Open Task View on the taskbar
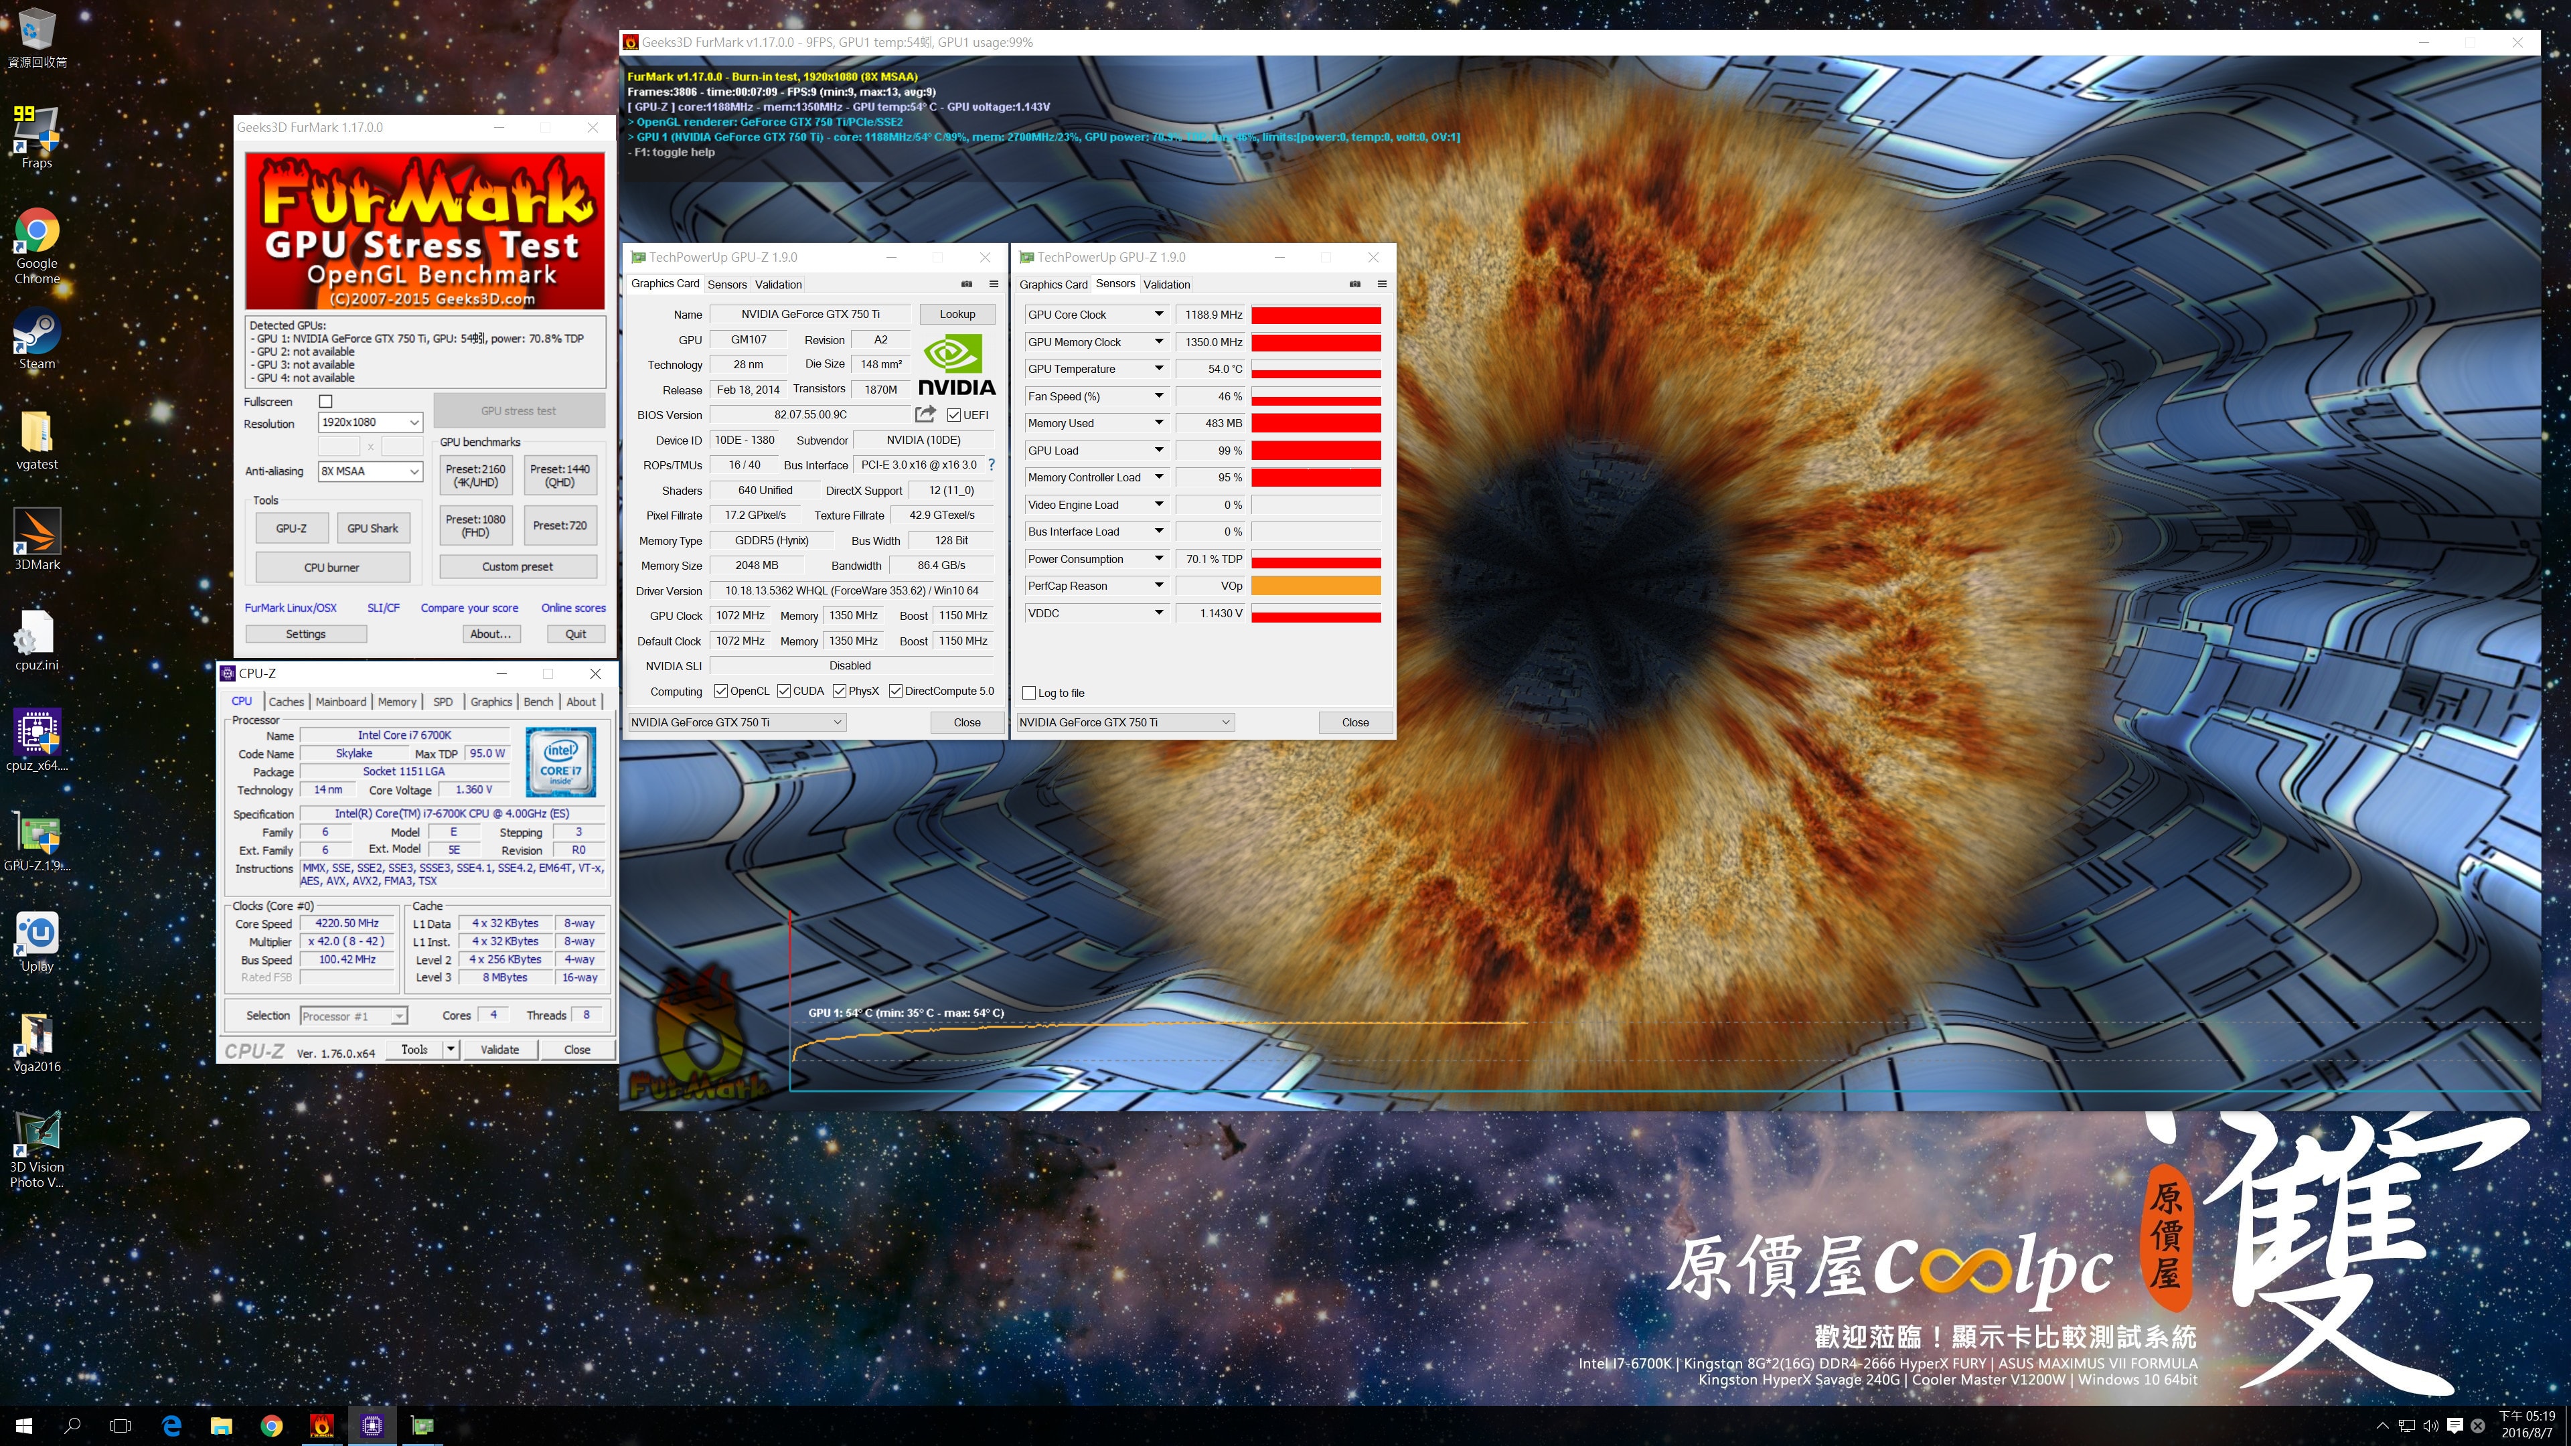Viewport: 2571px width, 1446px height. point(121,1426)
